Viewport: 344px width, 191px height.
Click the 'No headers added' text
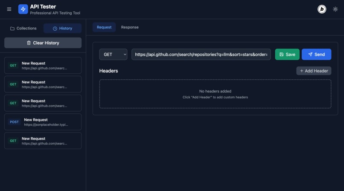215,91
